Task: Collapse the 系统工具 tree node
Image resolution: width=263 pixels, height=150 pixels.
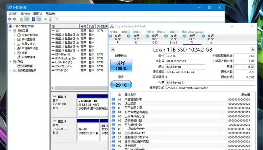Action: (11, 31)
